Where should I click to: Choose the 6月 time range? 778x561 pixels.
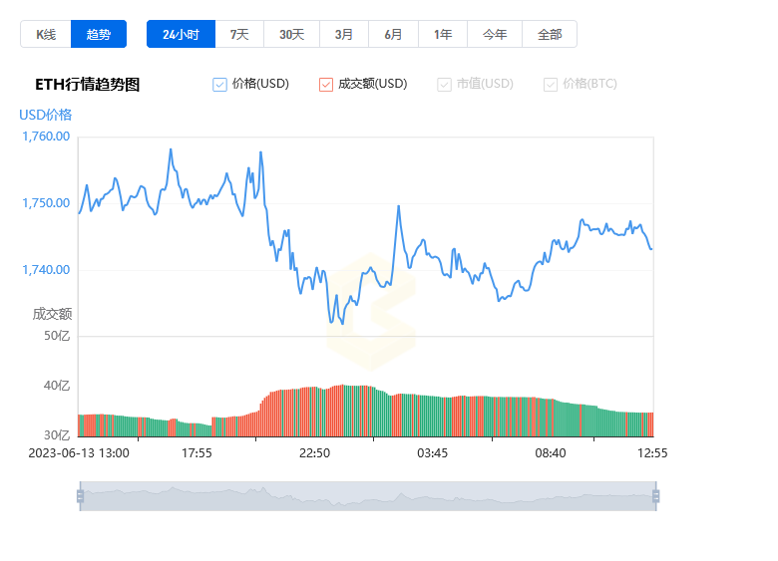(393, 34)
